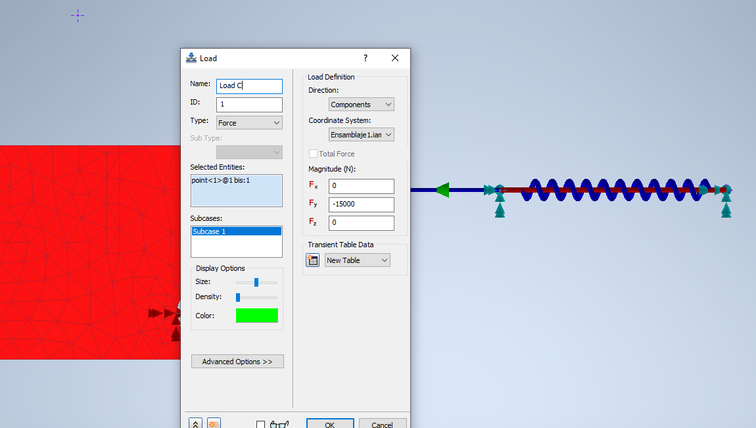This screenshot has height=428, width=756.
Task: Select the Name input field showing Load C
Action: coord(249,86)
